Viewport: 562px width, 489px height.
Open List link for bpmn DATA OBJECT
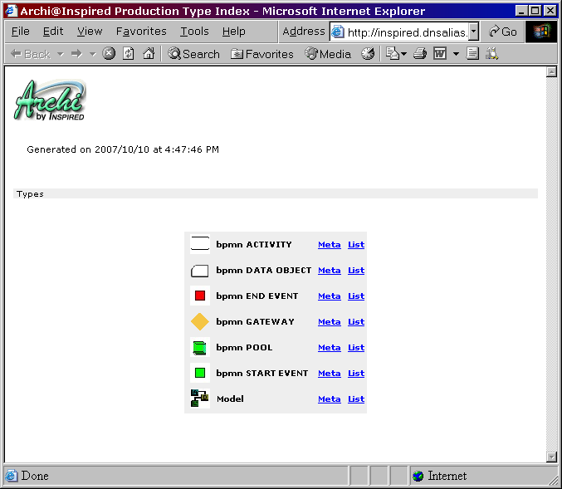click(x=356, y=271)
